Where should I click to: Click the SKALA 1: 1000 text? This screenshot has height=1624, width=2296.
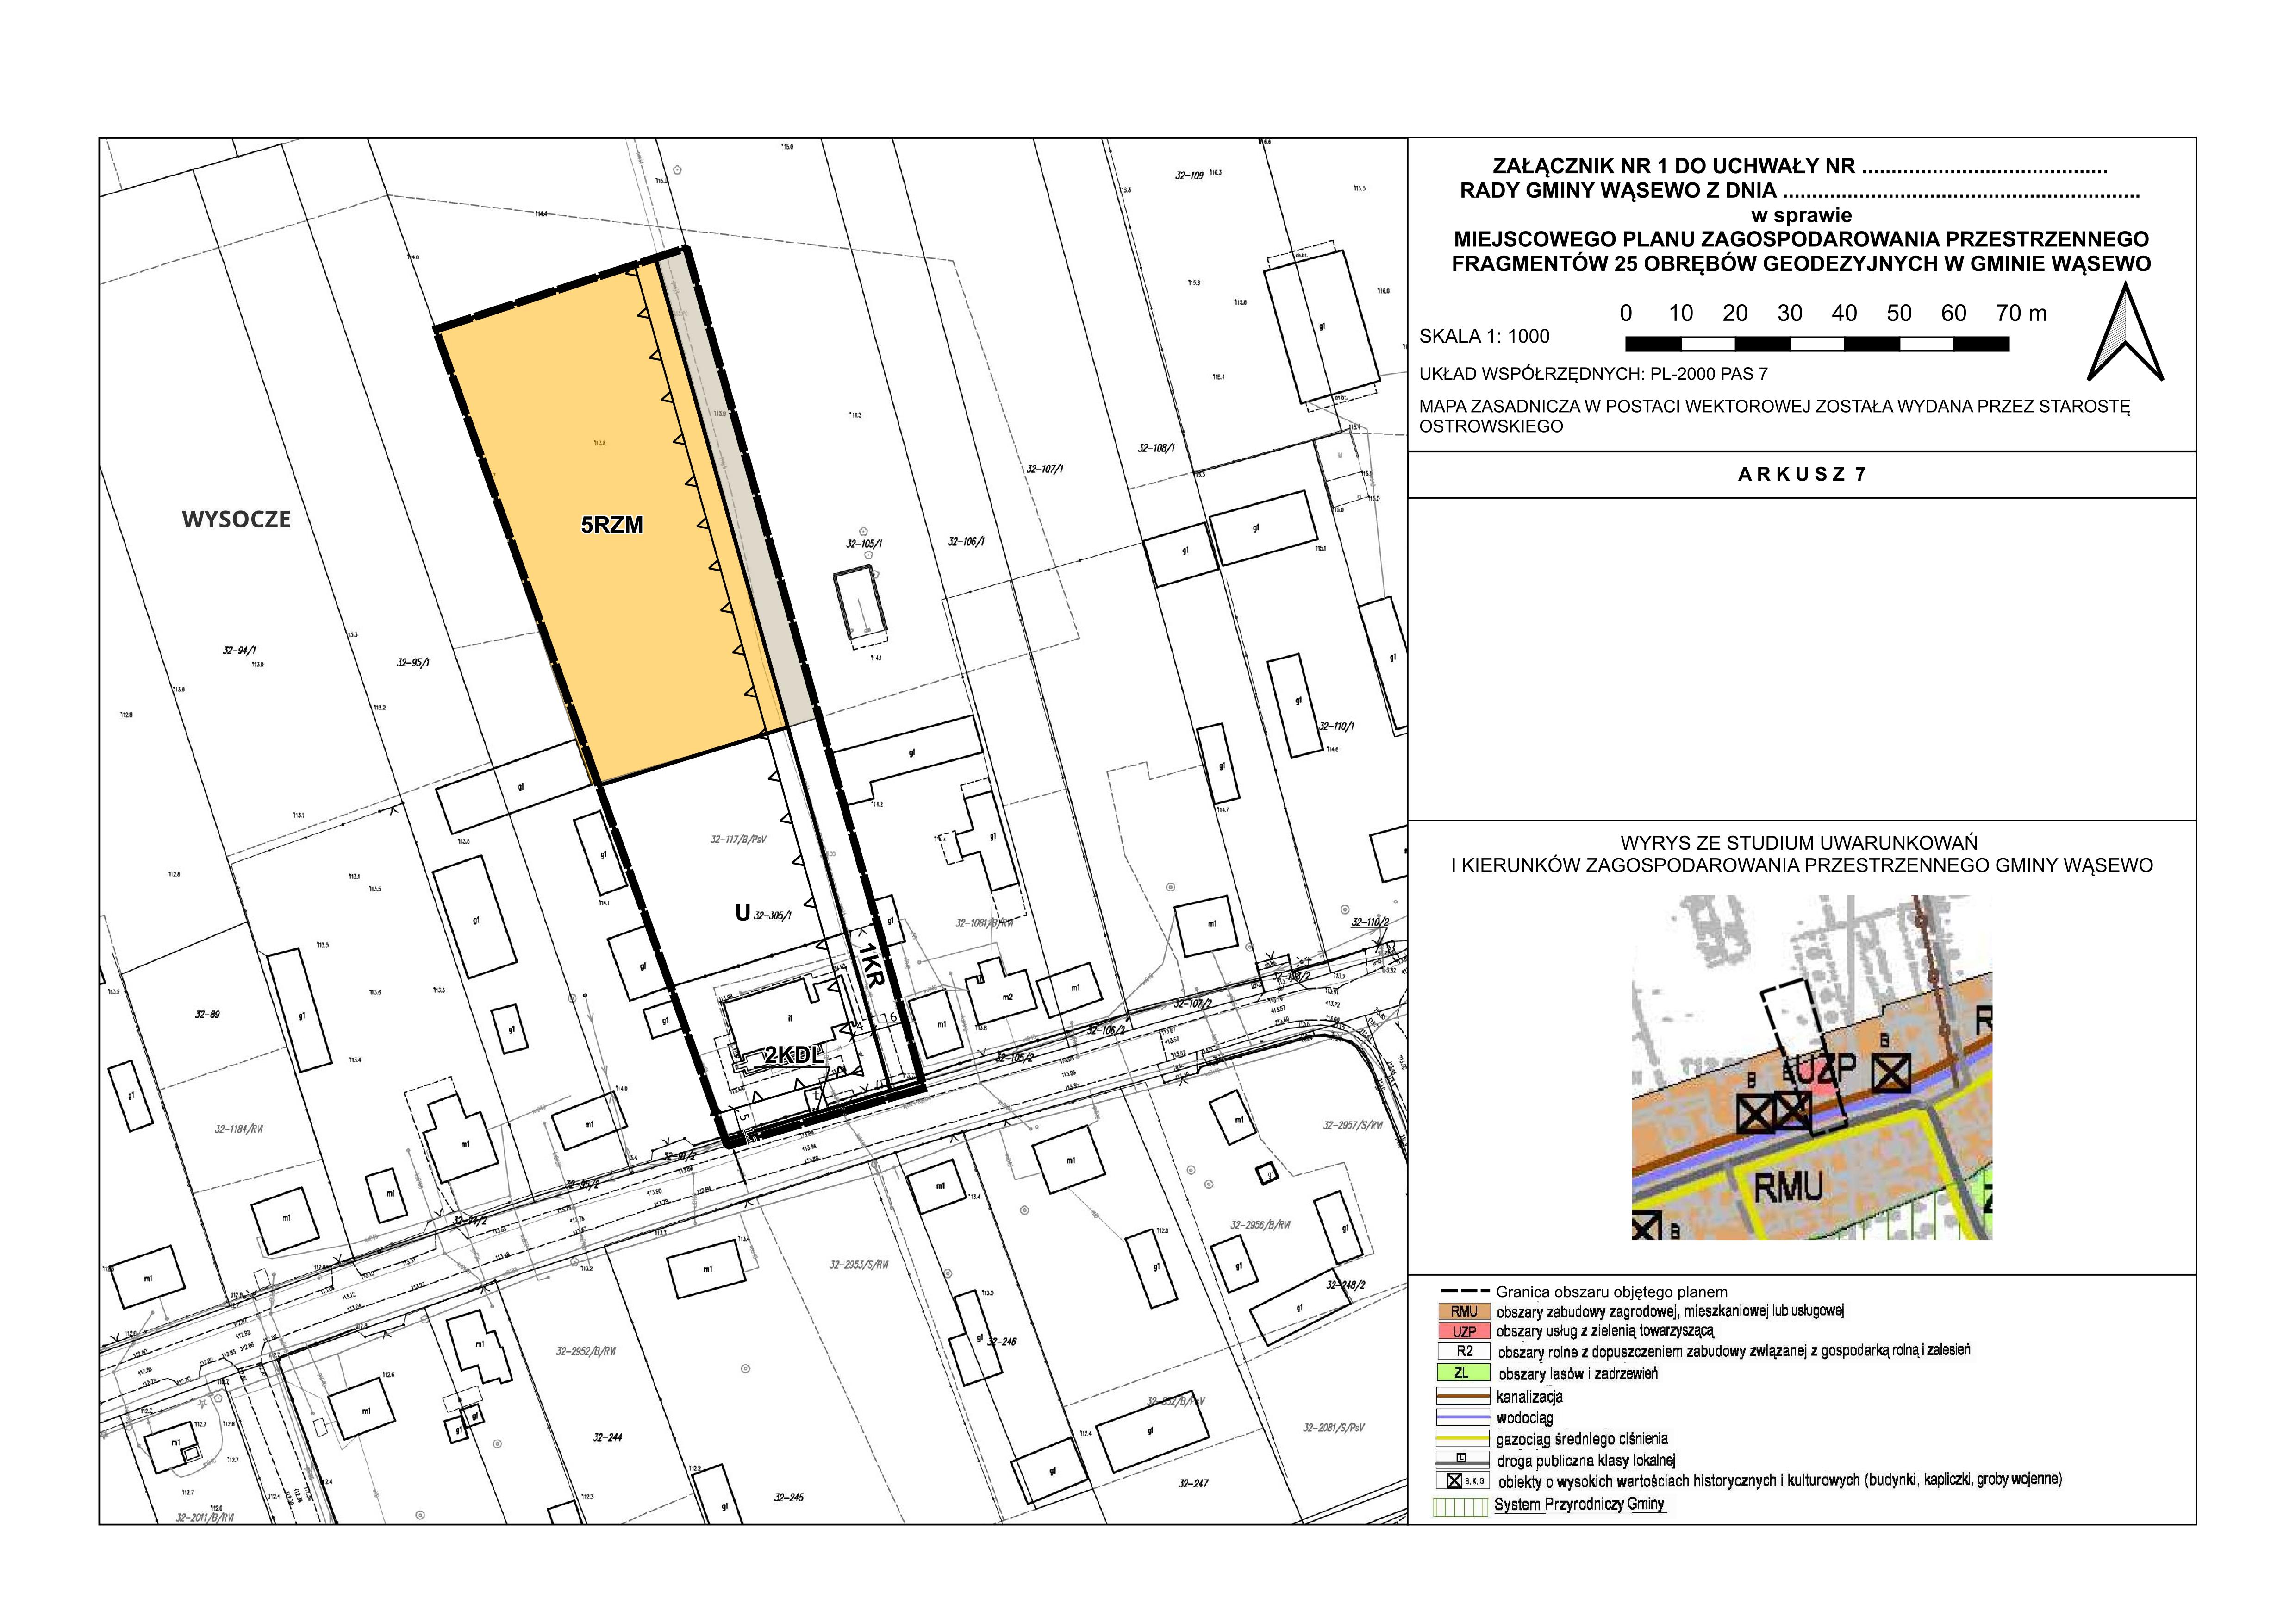(1484, 337)
